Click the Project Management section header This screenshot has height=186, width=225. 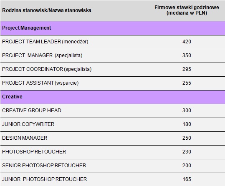point(113,28)
